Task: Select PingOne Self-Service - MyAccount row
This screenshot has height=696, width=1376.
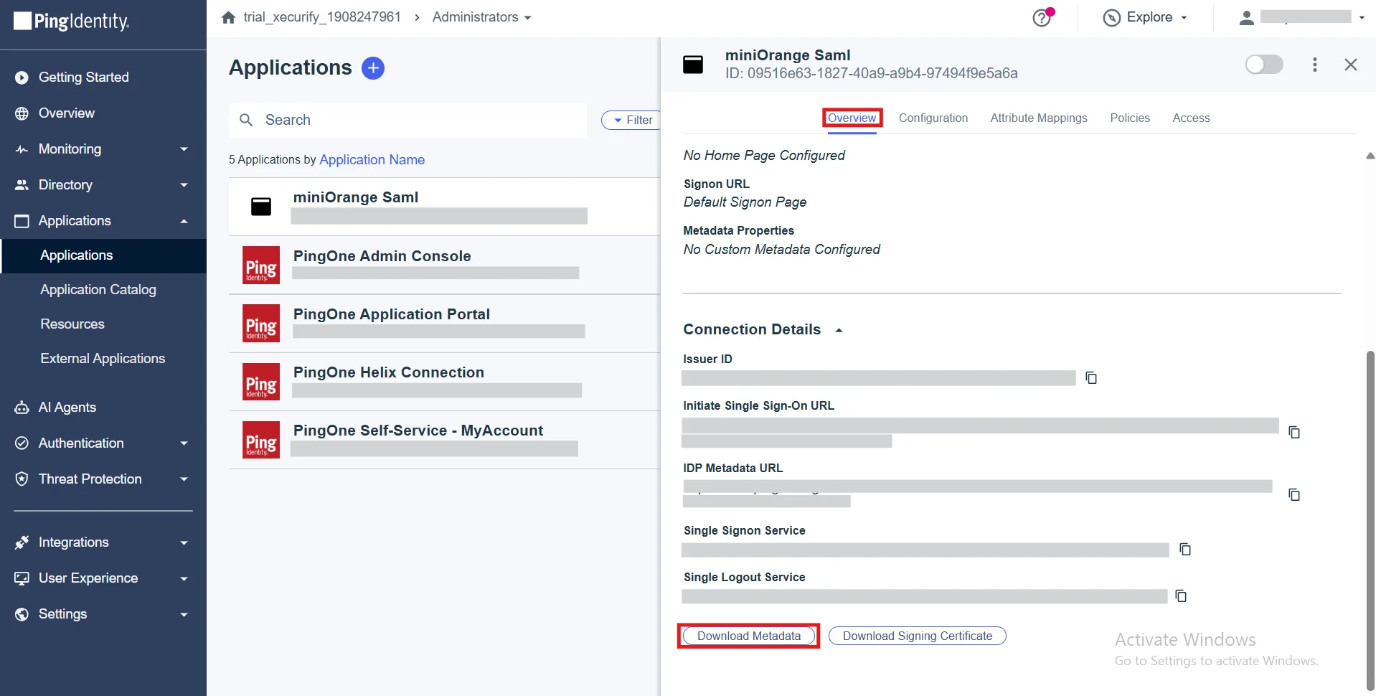Action: pos(444,439)
